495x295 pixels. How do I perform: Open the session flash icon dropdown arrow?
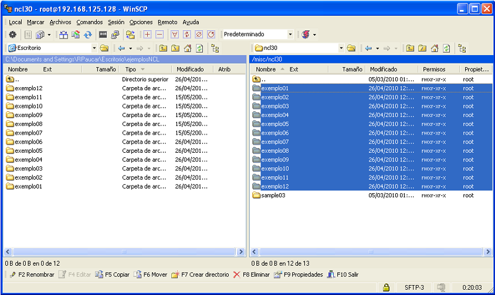click(314, 35)
